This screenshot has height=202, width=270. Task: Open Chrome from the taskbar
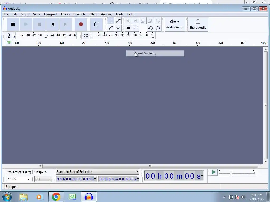tap(56, 197)
